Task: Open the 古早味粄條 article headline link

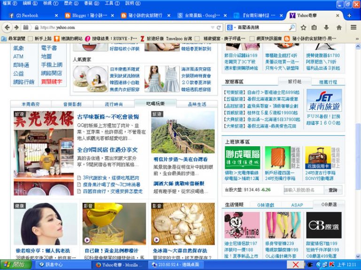Action: (x=108, y=117)
